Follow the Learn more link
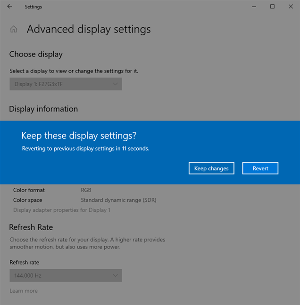300x305 pixels. pos(24,290)
